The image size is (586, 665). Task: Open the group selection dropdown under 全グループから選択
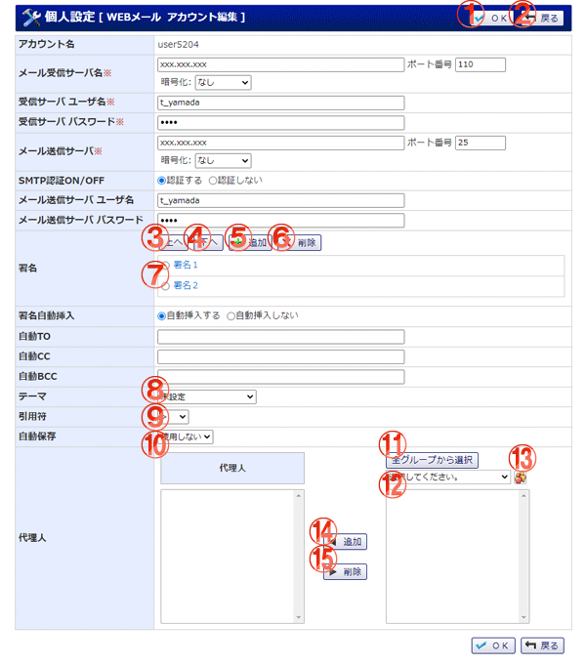(x=448, y=478)
